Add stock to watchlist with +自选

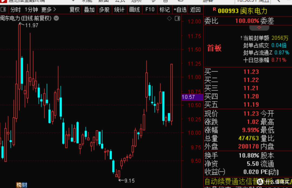(x=180, y=9)
